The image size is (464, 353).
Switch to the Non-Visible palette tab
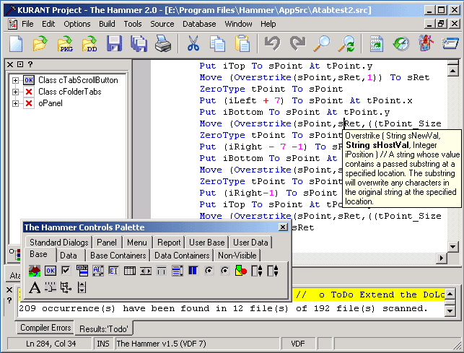pyautogui.click(x=237, y=256)
